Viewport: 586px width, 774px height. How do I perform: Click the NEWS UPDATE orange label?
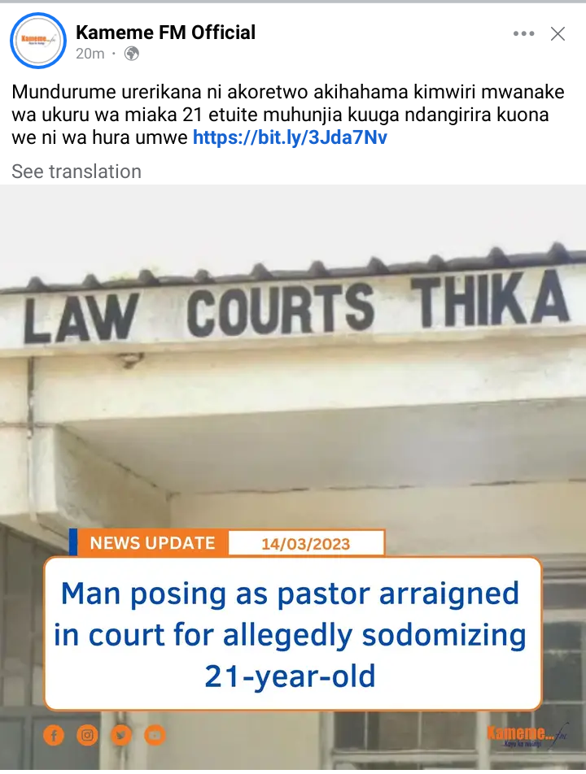coord(153,543)
